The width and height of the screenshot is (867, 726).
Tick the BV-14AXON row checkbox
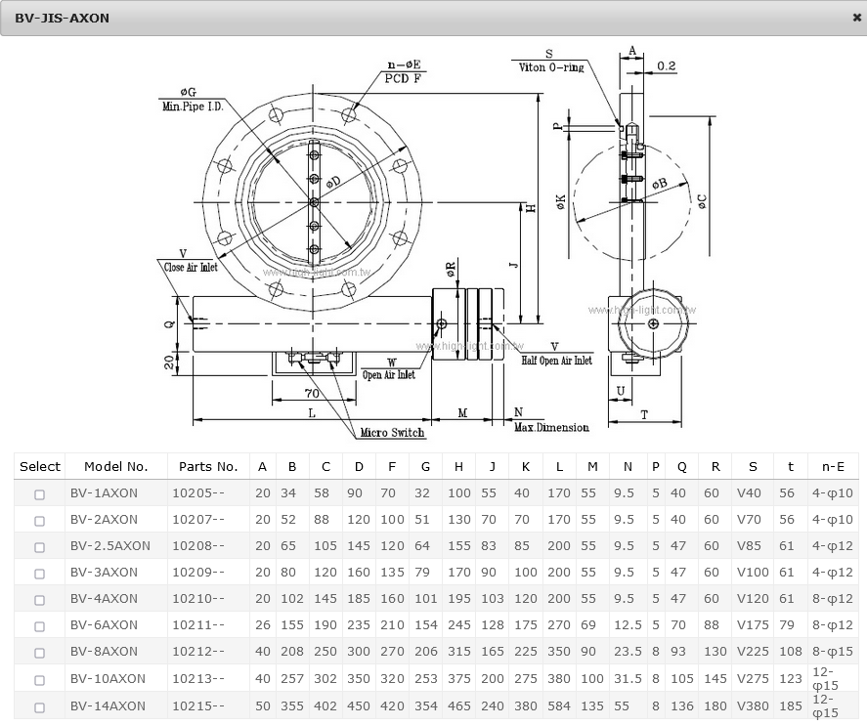(39, 706)
